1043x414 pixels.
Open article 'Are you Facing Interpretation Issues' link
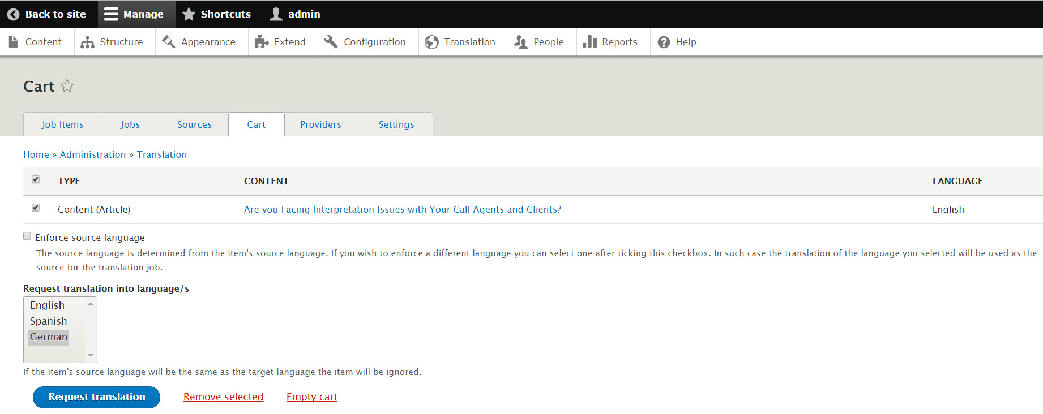[x=403, y=209]
